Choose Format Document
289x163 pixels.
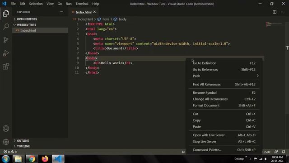(x=224, y=105)
